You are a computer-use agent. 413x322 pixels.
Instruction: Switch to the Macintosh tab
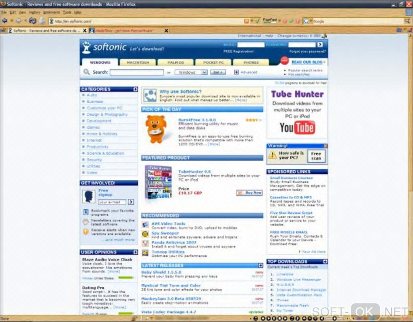tap(138, 62)
